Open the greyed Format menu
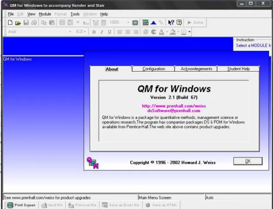The image size is (273, 209). [x=60, y=14]
